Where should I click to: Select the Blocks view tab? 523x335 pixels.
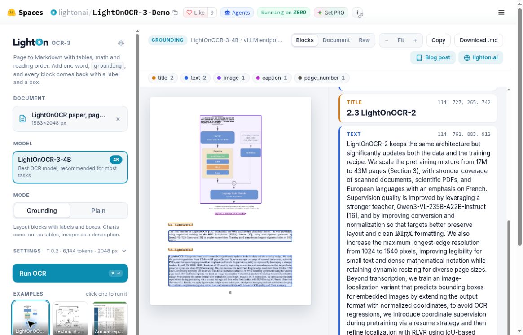pos(305,40)
